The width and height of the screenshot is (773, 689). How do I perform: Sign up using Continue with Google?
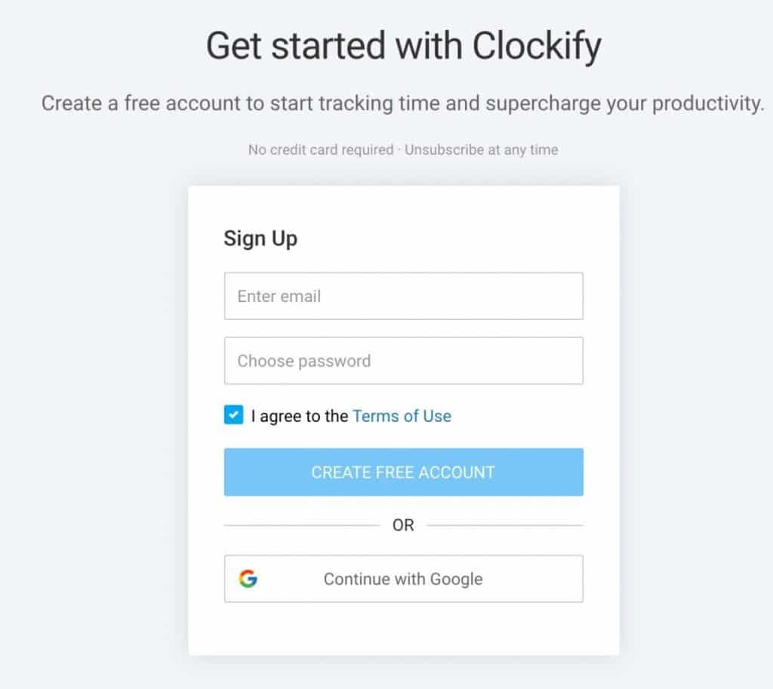[x=403, y=579]
